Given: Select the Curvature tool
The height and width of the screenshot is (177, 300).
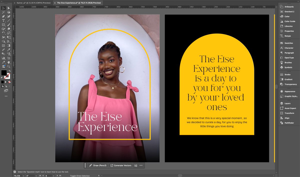Looking at the screenshot, I should (8, 16).
